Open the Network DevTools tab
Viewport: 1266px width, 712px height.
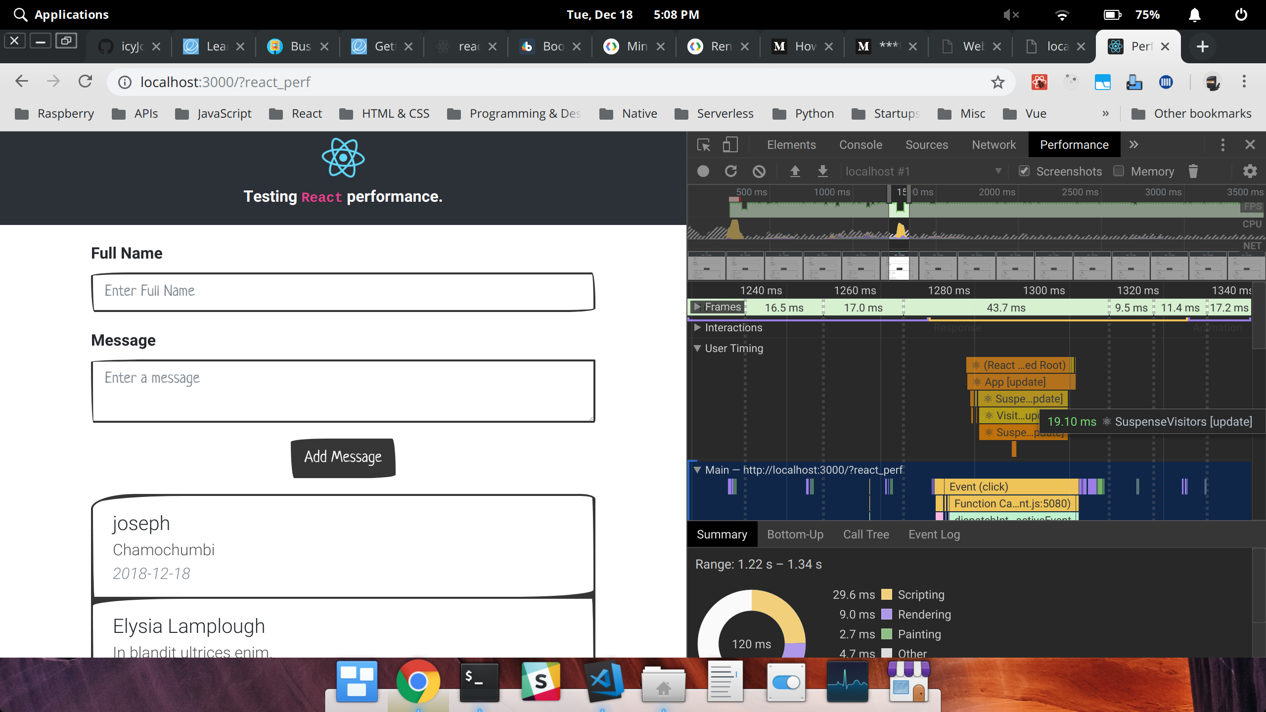(x=994, y=144)
